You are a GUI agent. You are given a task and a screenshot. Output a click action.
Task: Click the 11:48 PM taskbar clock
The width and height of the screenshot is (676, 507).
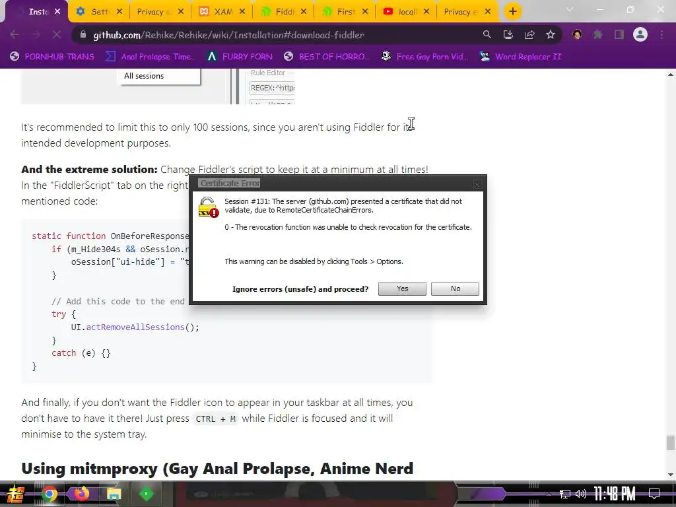615,494
